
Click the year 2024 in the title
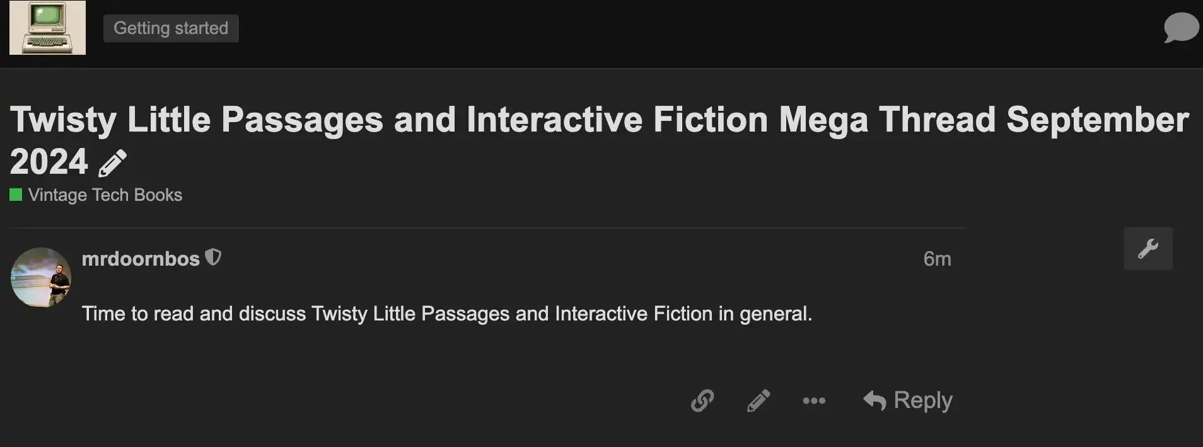tap(49, 162)
